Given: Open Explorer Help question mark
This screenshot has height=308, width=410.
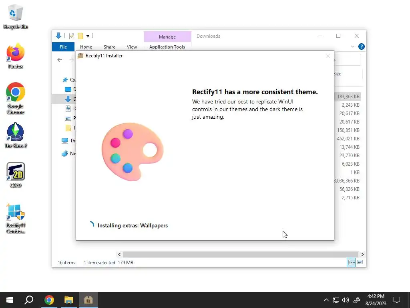Looking at the screenshot, I should pos(362,47).
